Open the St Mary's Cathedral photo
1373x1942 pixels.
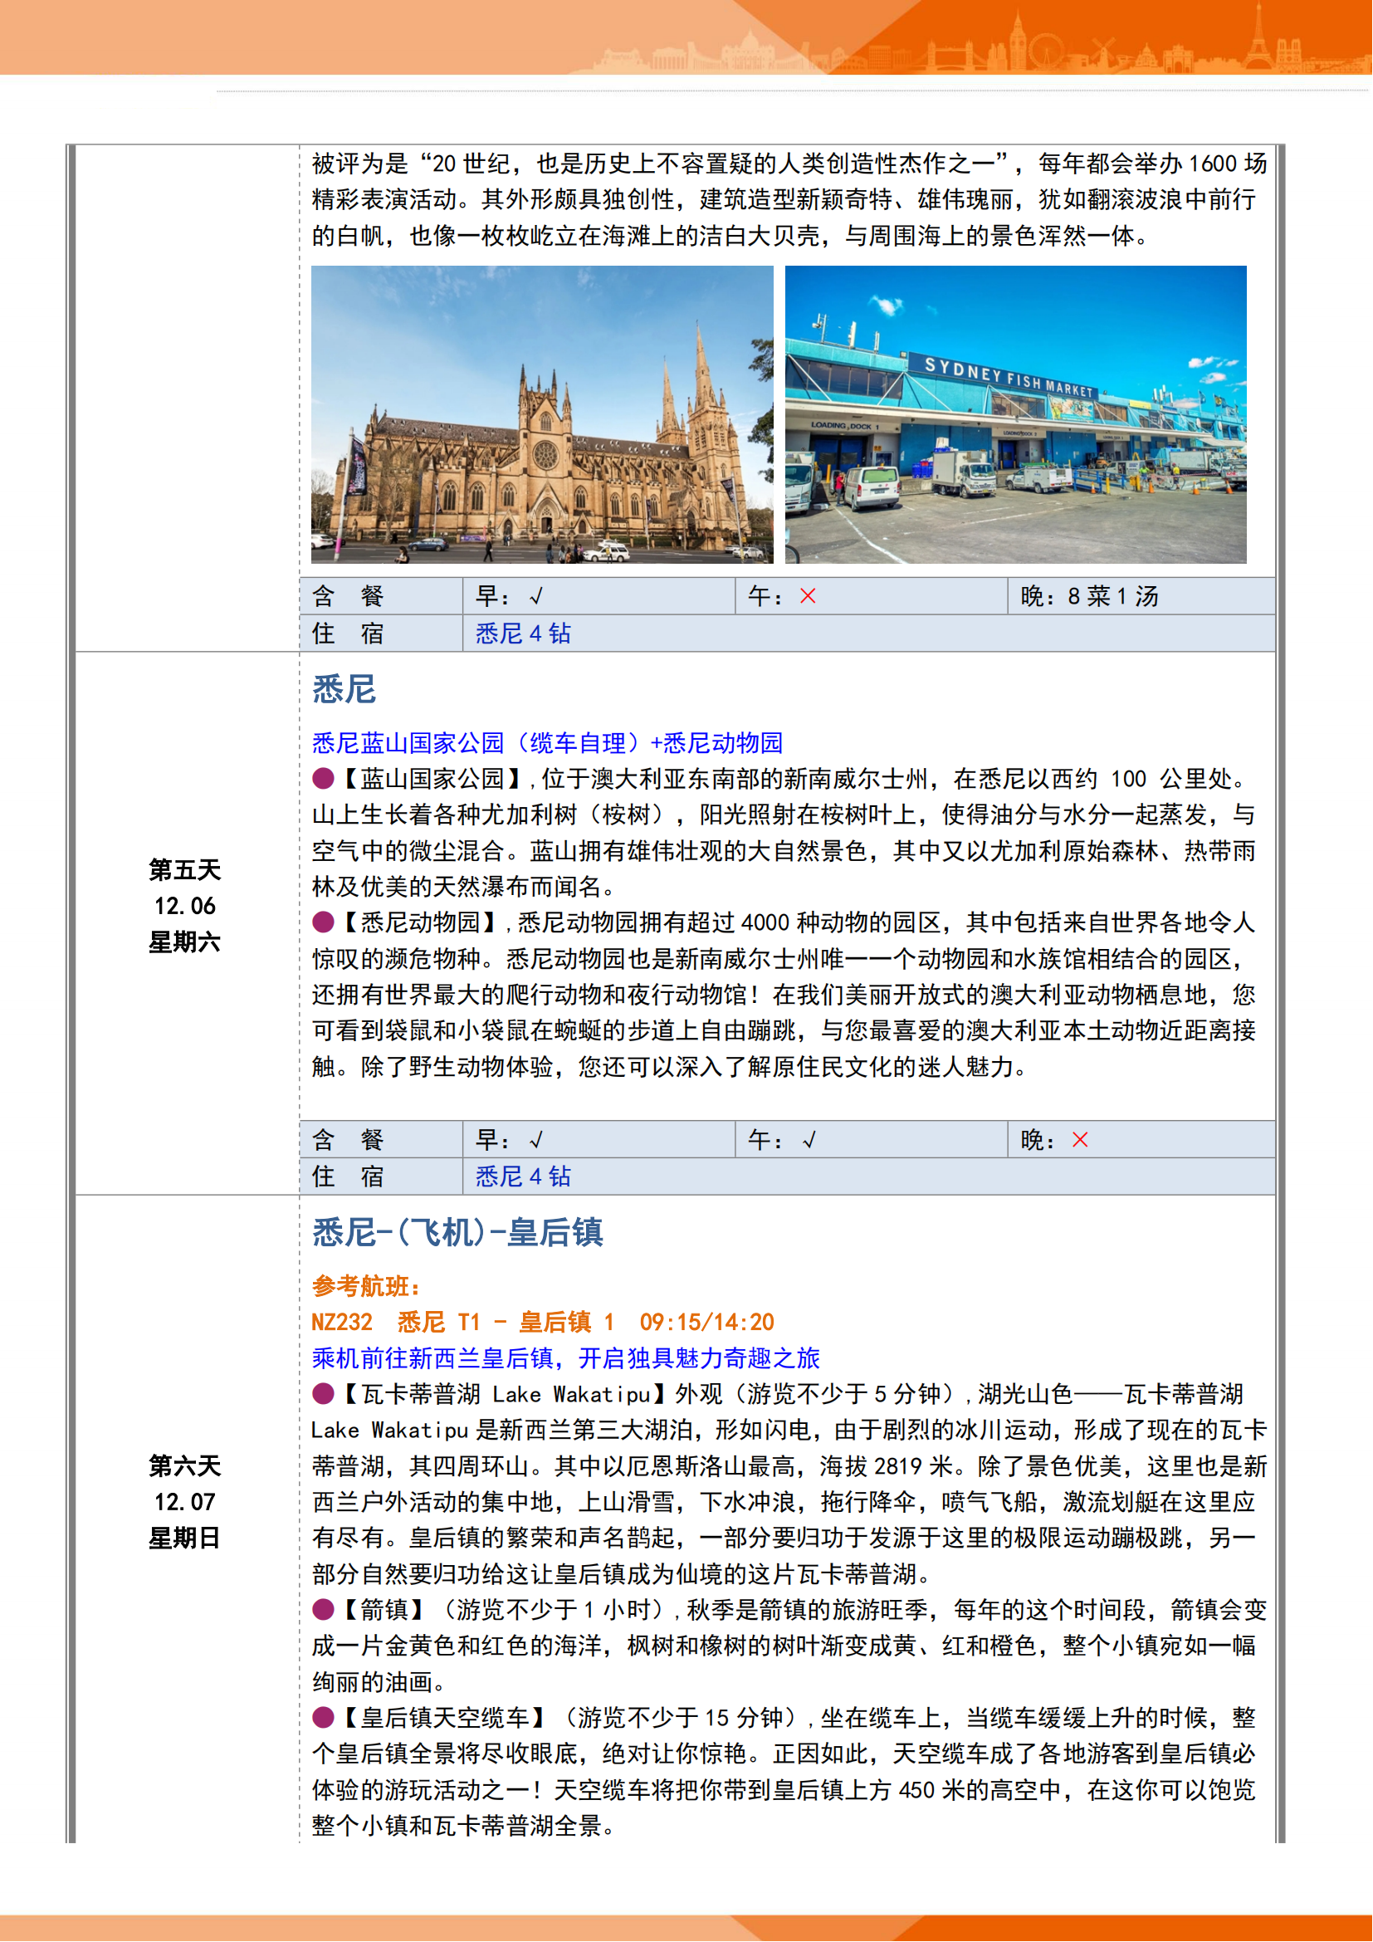point(542,414)
